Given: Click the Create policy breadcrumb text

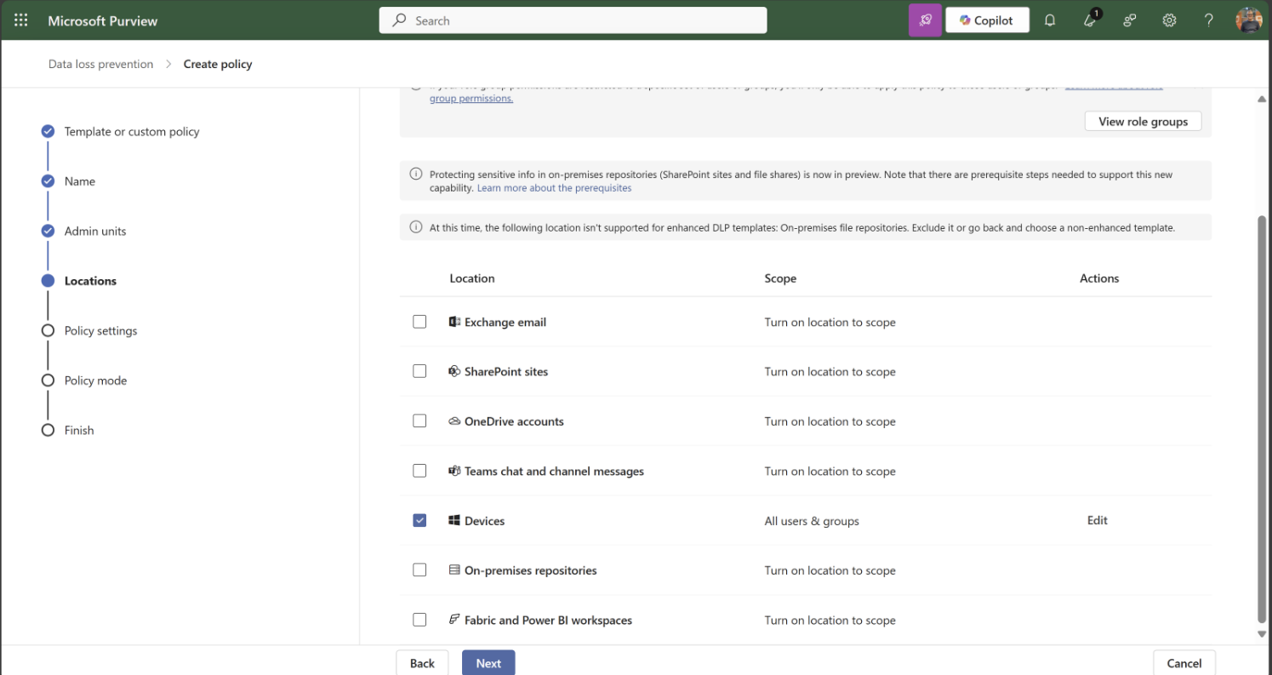Looking at the screenshot, I should click(x=218, y=64).
